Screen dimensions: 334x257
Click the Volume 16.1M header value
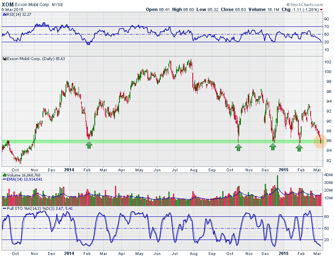pos(264,9)
